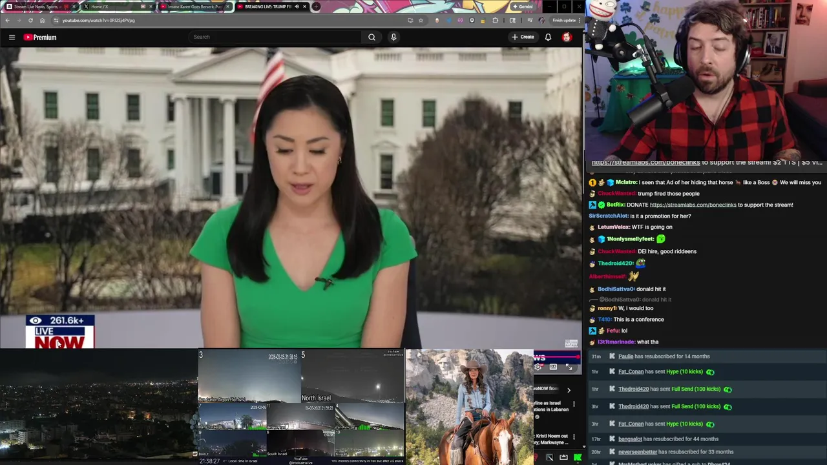
Task: Toggle theater mode in the mini player
Action: click(553, 367)
